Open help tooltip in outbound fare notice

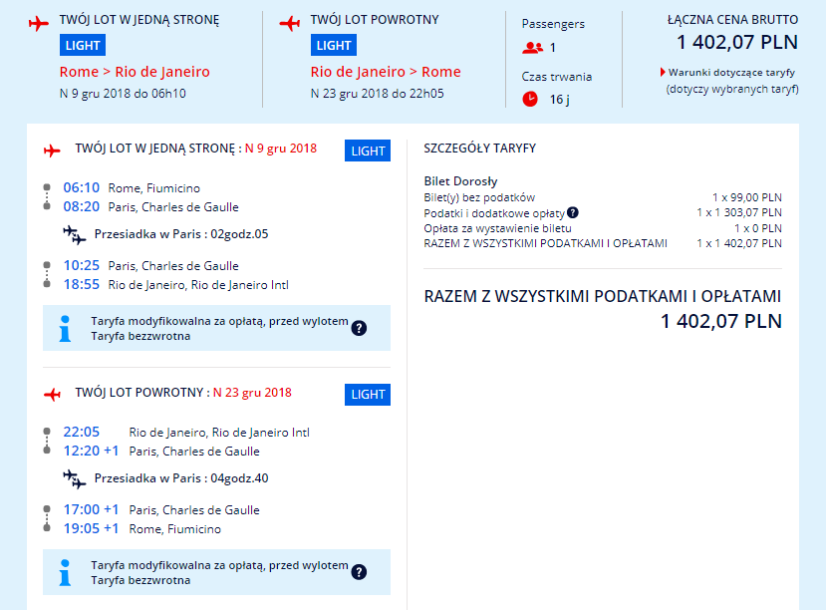pos(359,328)
